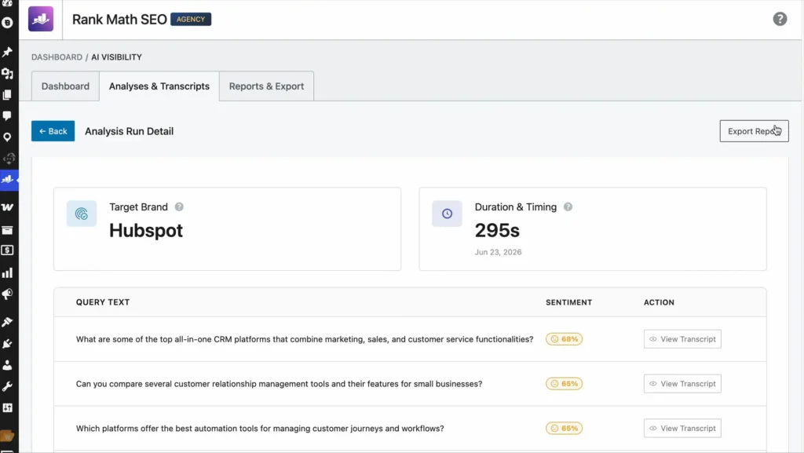The width and height of the screenshot is (804, 453).
Task: Click 65% sentiment badge for automation tools query
Action: tap(564, 429)
